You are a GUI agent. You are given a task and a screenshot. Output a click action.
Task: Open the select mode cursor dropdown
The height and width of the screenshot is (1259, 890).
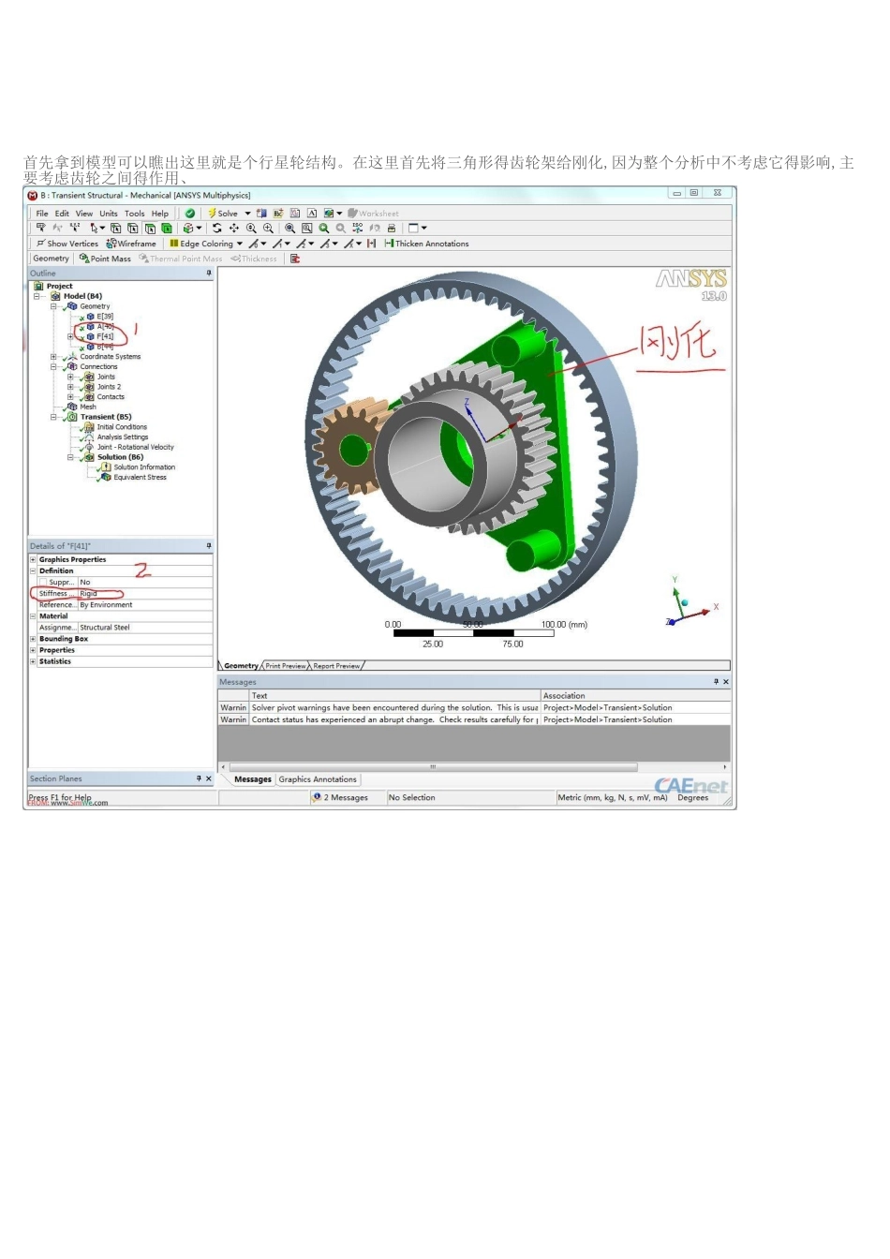102,228
